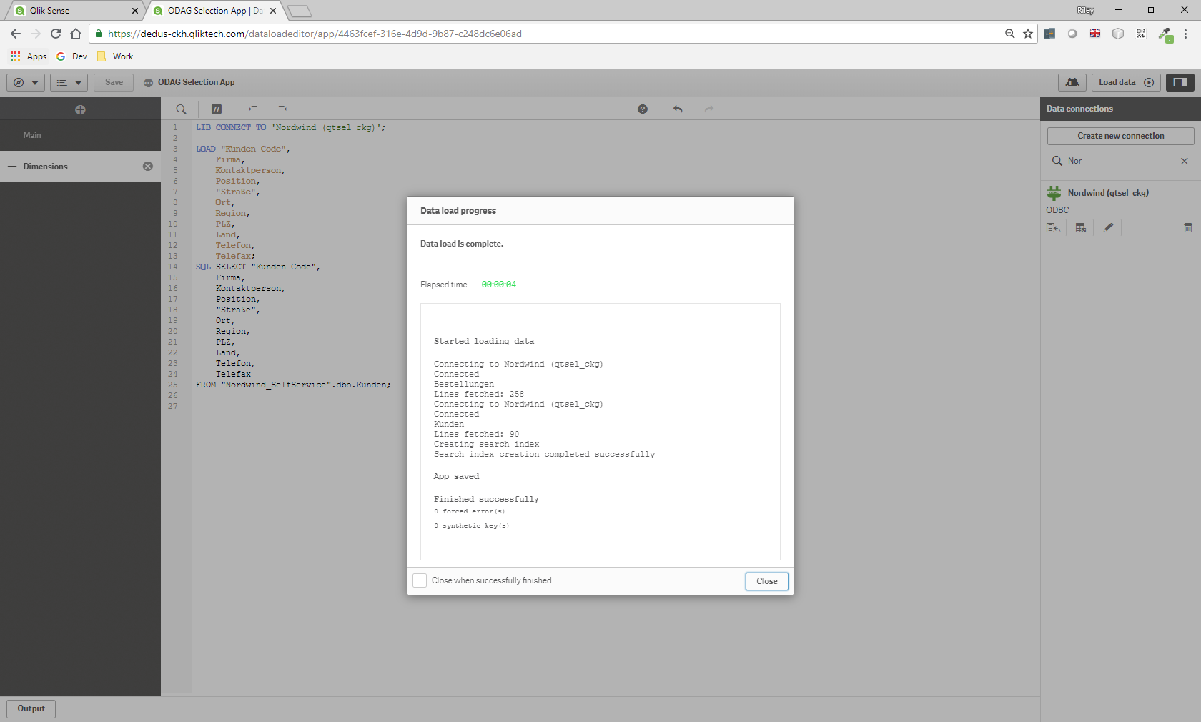The width and height of the screenshot is (1201, 722).
Task: Clear the data connection search
Action: 1185,162
